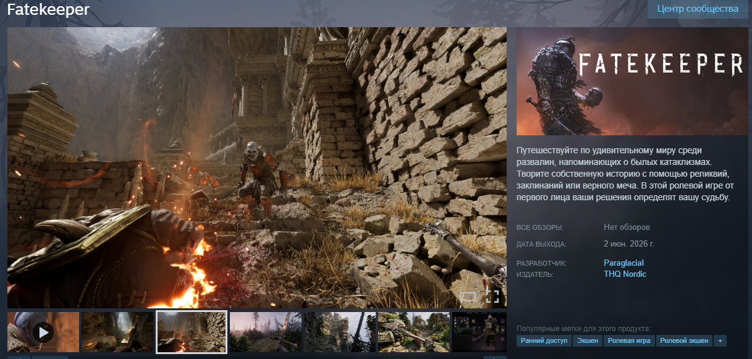Image resolution: width=752 pixels, height=359 pixels.
Task: Open the Ролевая игра tag
Action: tap(629, 340)
